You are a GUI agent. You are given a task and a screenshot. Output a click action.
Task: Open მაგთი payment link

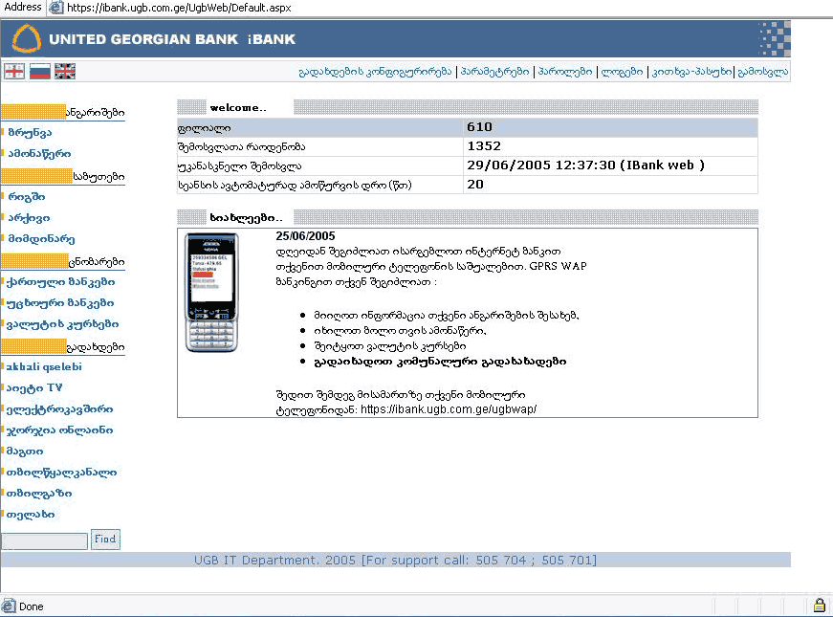(x=25, y=452)
